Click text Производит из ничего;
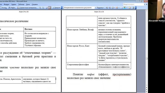This screenshot has width=165, height=93. pyautogui.click(x=34, y=41)
